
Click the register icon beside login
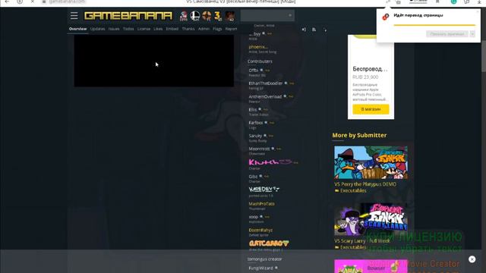coord(314,30)
